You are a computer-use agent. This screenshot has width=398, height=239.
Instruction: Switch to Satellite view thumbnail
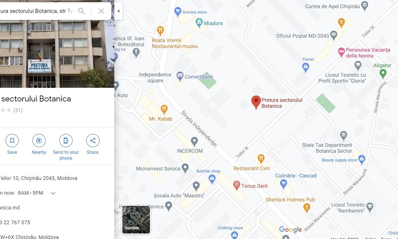tap(136, 219)
